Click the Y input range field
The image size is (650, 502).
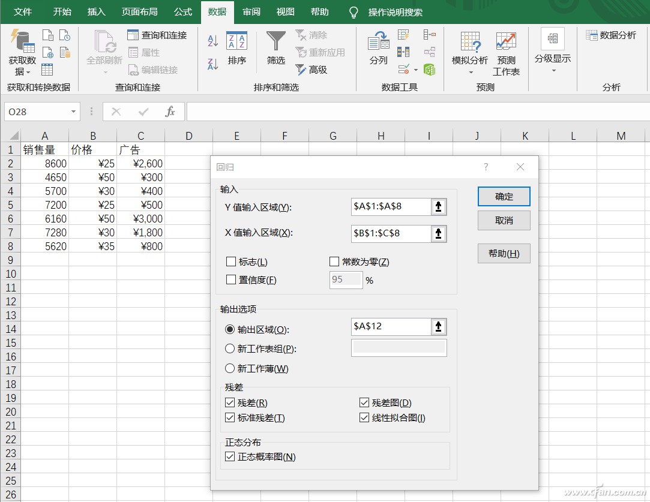click(x=391, y=207)
